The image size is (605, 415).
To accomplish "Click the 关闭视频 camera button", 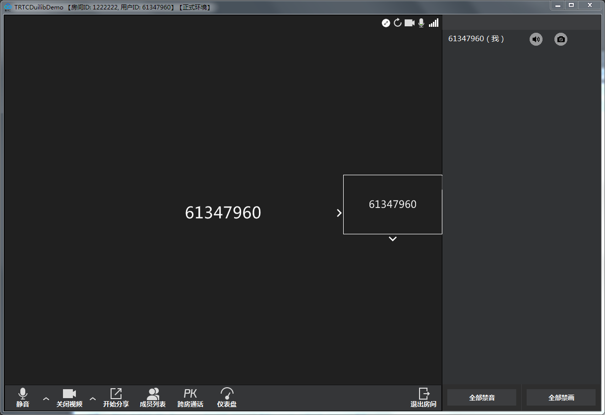I will tap(69, 398).
